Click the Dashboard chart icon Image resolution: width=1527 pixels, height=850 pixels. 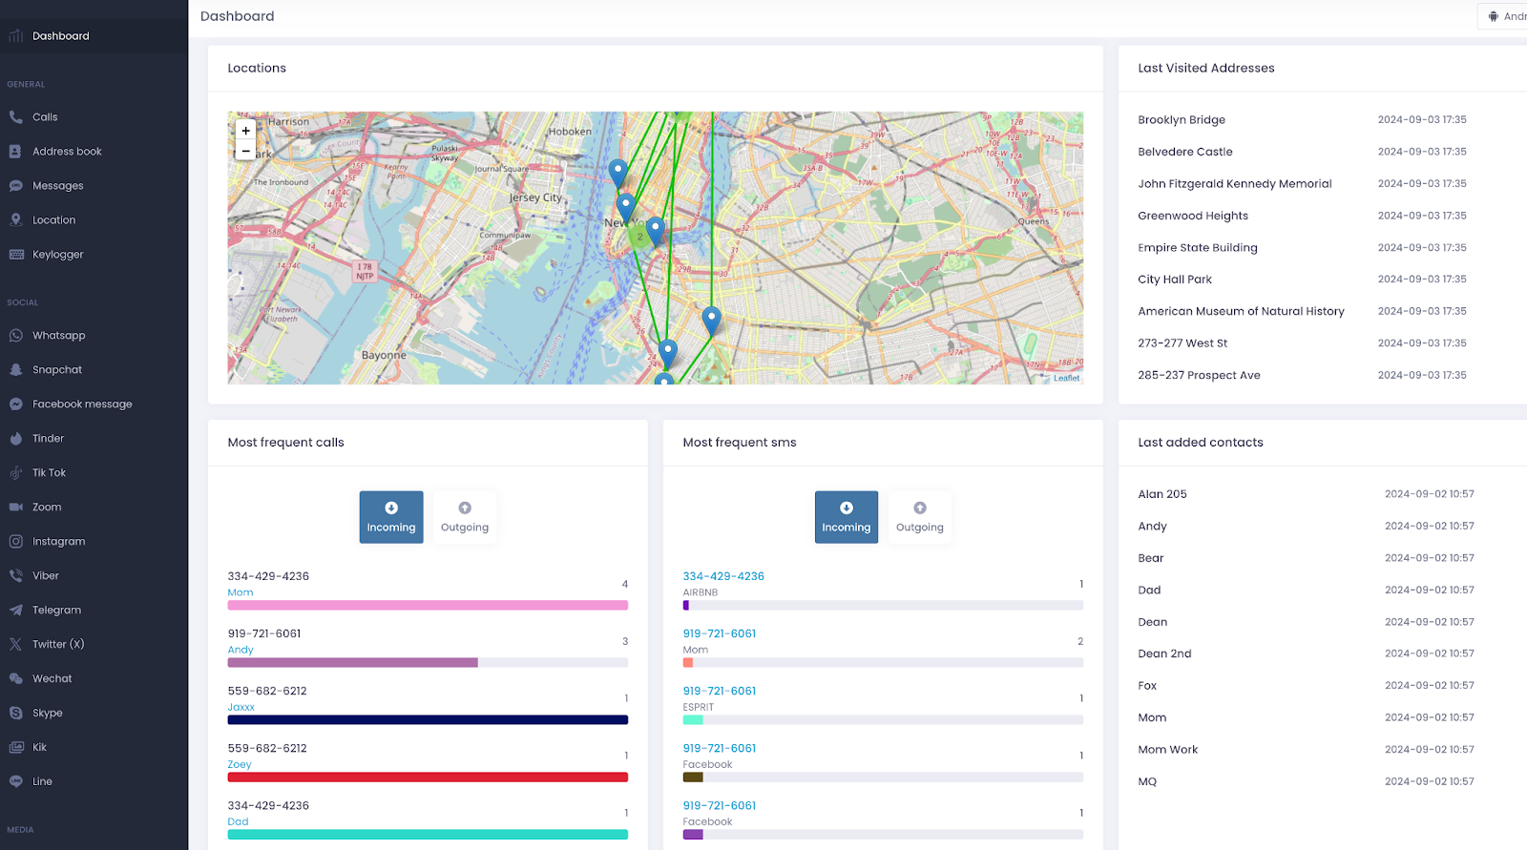coord(16,36)
